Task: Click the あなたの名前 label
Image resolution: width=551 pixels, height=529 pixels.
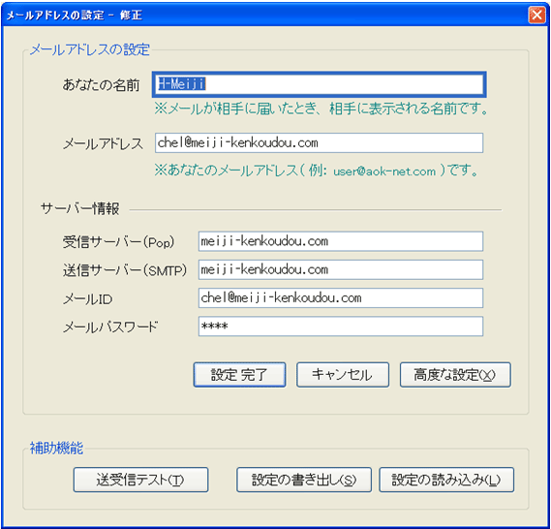Action: click(102, 85)
